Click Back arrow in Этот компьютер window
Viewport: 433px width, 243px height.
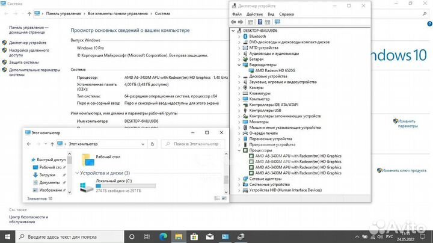click(29, 144)
